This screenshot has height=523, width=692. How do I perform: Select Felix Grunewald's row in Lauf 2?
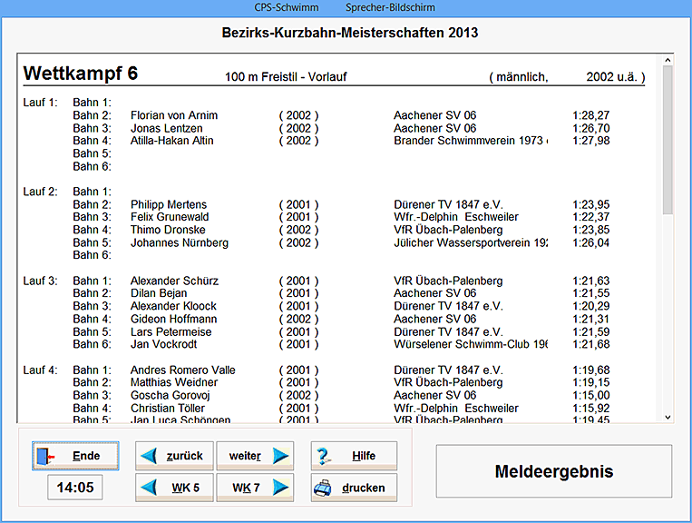170,217
